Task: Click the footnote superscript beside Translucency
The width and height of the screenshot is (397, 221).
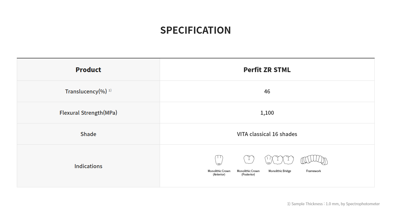Action: (110, 90)
